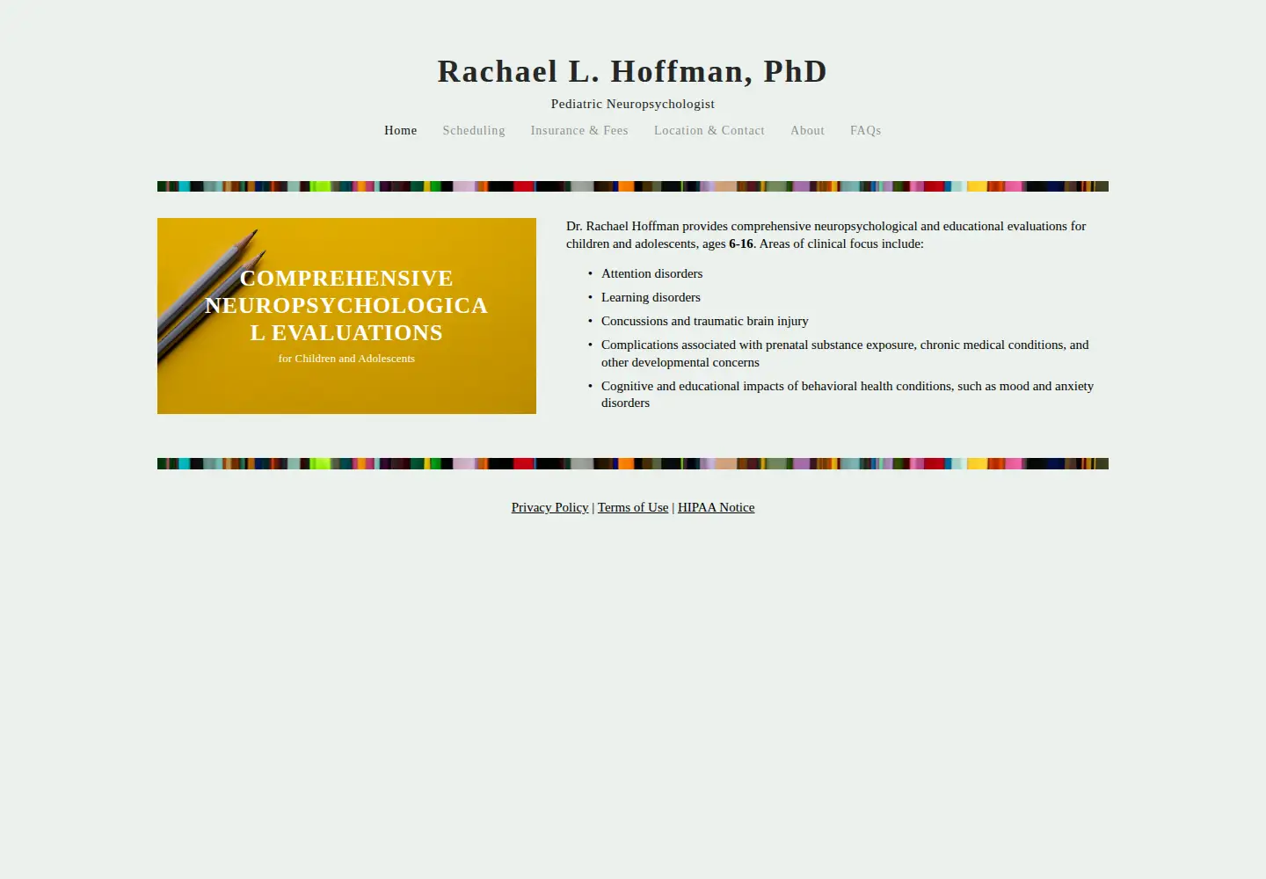Click the mood and anxiety disorders list item

tap(848, 394)
